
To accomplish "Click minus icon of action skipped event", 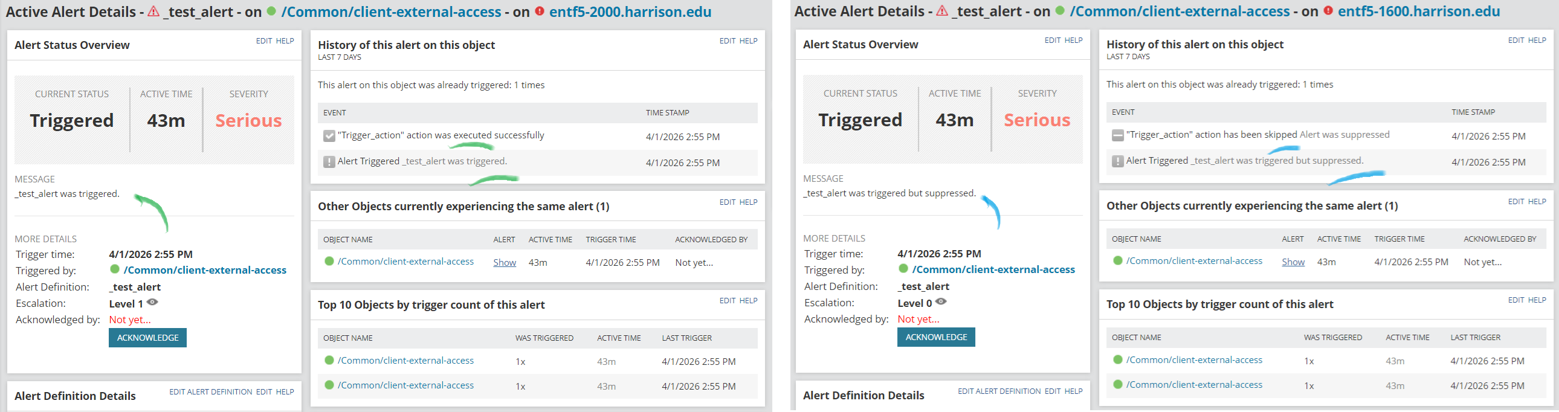I will 1118,135.
